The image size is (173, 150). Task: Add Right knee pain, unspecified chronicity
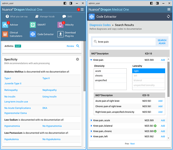(160, 112)
